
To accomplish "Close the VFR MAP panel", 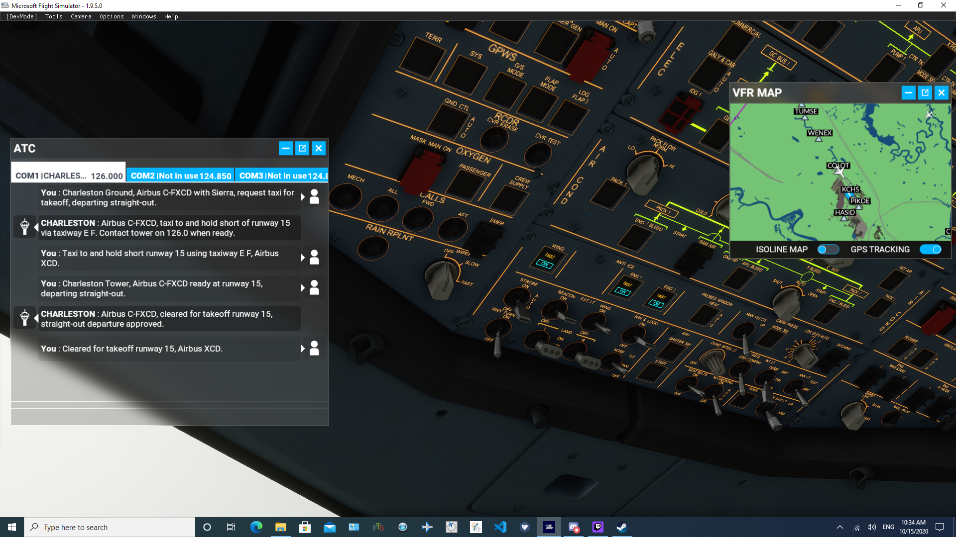I will (x=941, y=92).
